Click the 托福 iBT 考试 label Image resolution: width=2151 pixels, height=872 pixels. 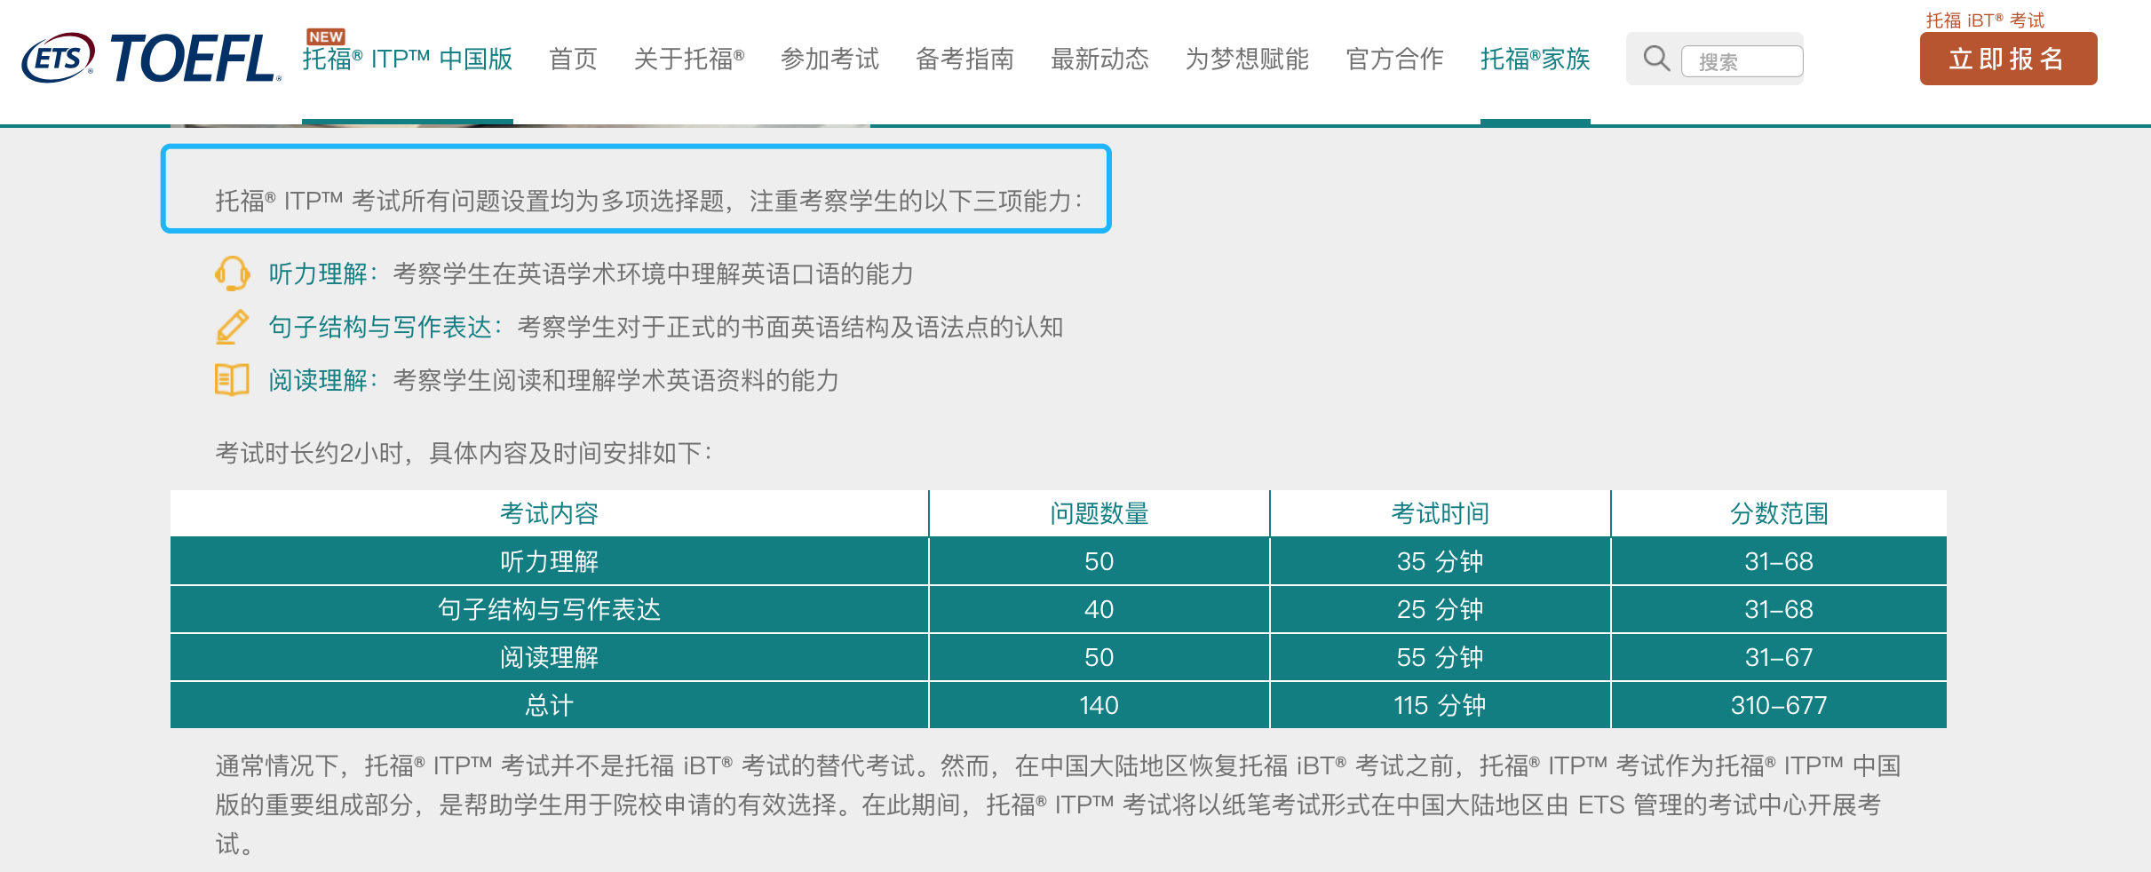pyautogui.click(x=1985, y=20)
